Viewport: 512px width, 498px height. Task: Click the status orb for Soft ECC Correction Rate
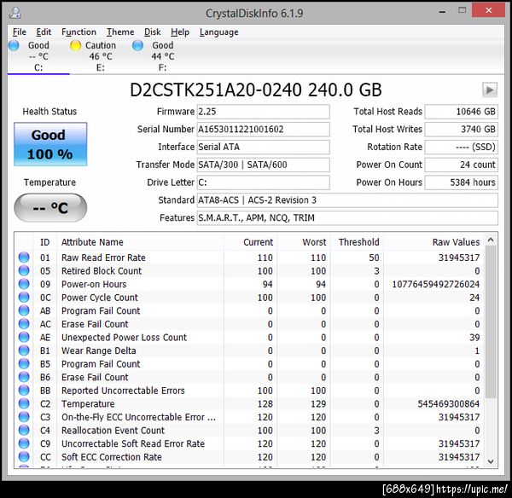coord(24,457)
